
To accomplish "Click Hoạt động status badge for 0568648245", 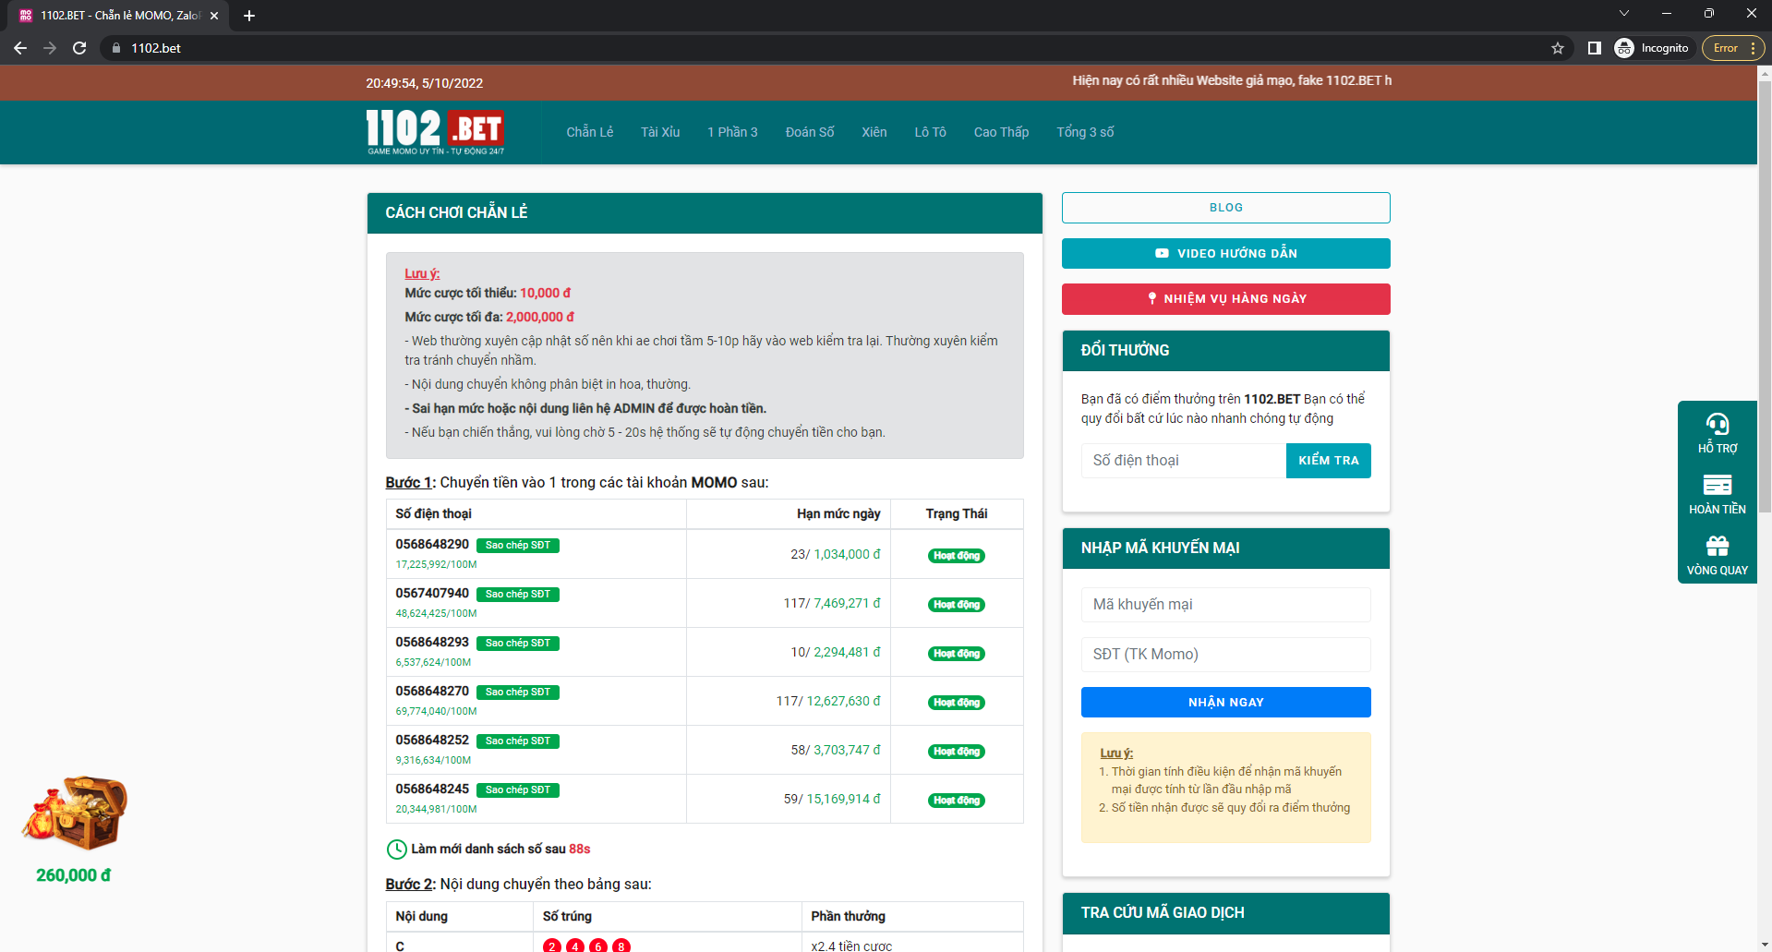I will [957, 801].
